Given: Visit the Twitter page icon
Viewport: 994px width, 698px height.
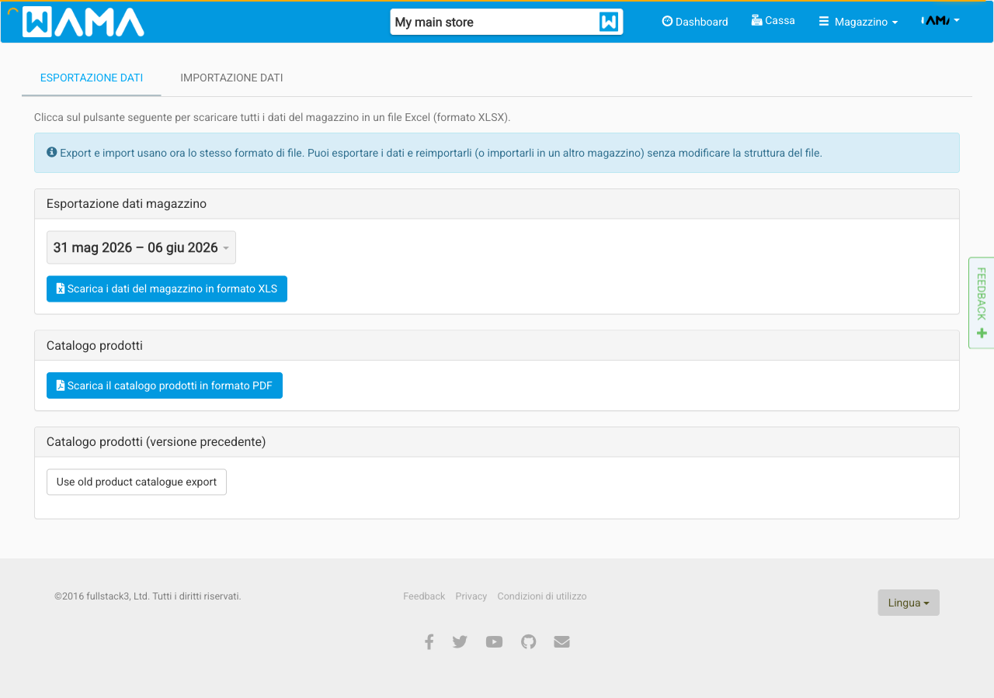Looking at the screenshot, I should (460, 641).
